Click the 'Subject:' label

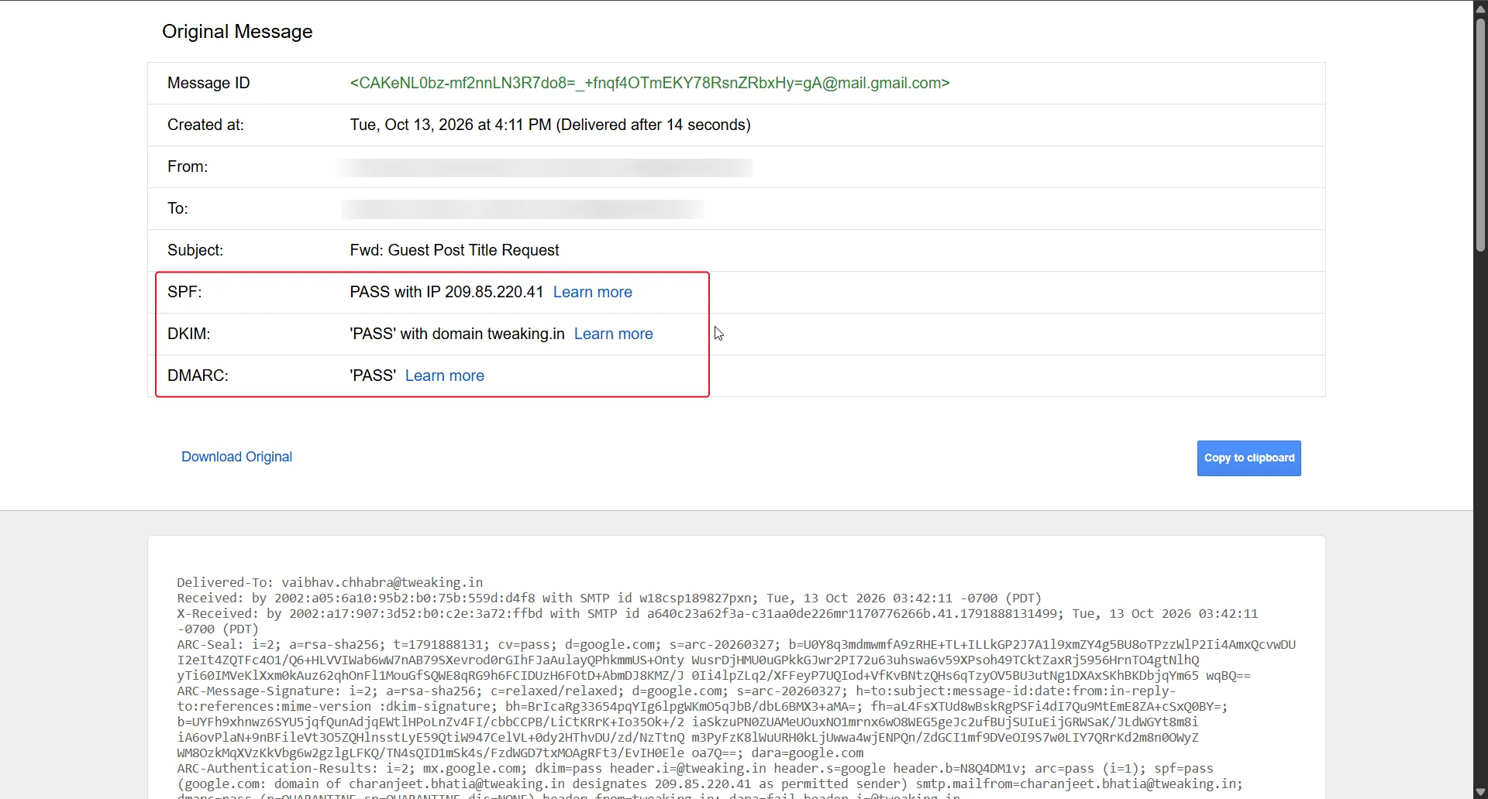(195, 250)
